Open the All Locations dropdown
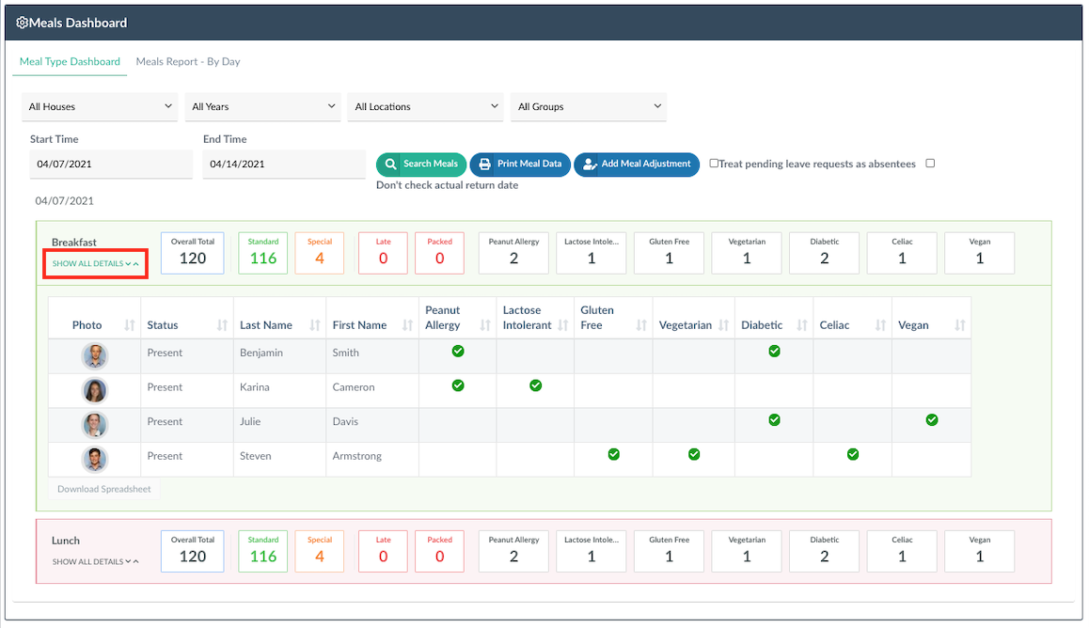The height and width of the screenshot is (628, 1089). point(425,107)
